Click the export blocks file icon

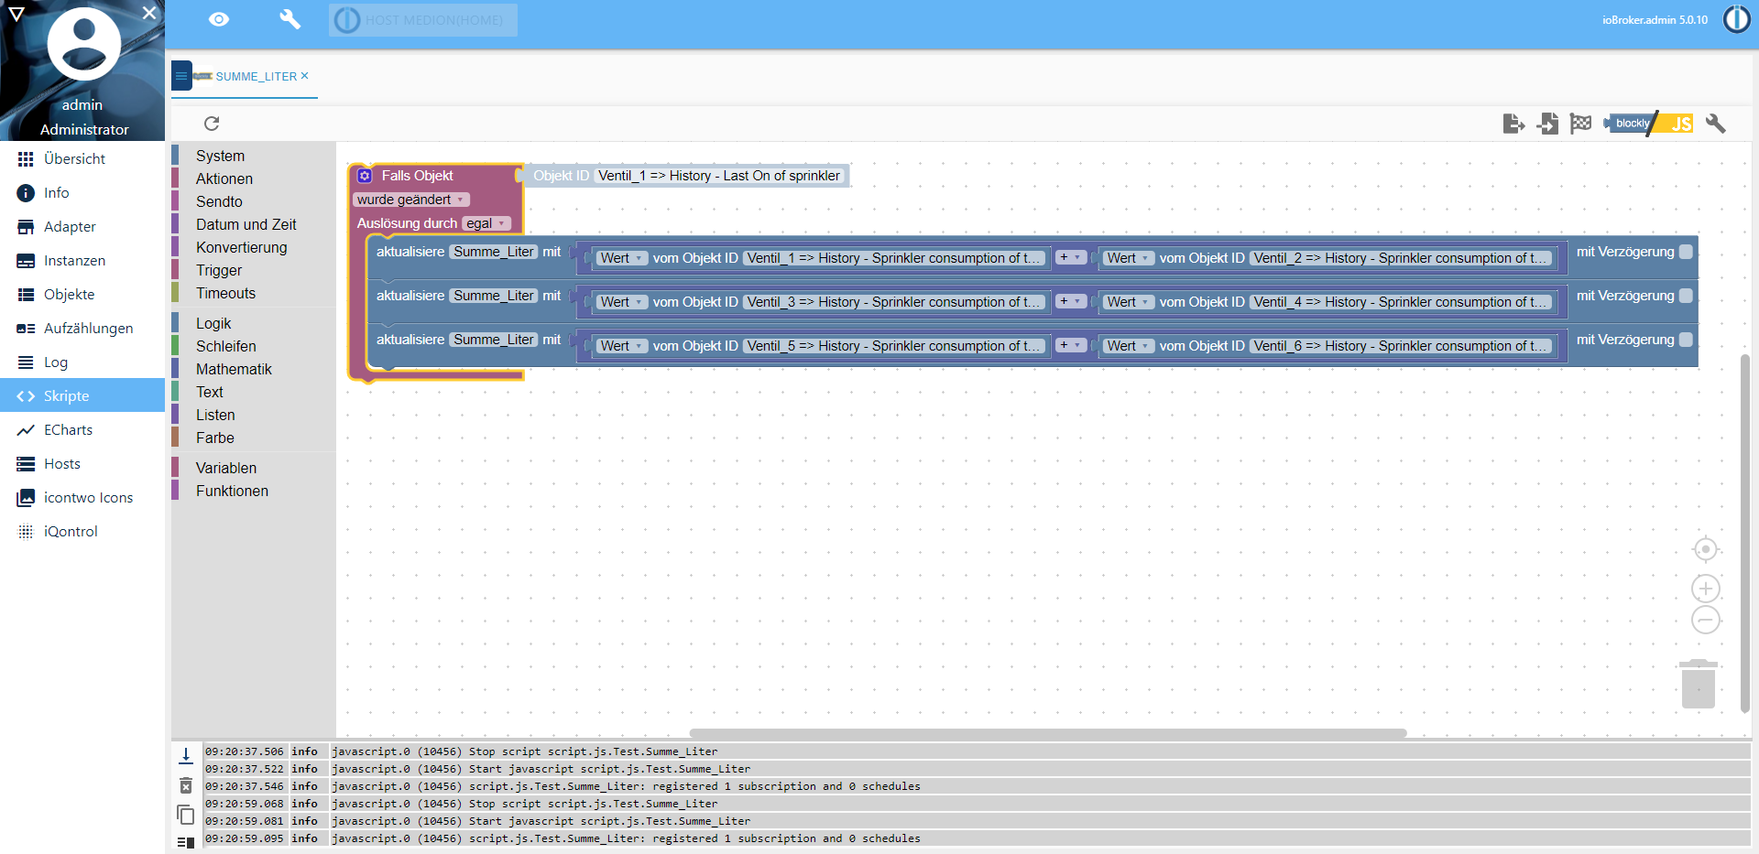(x=1513, y=124)
